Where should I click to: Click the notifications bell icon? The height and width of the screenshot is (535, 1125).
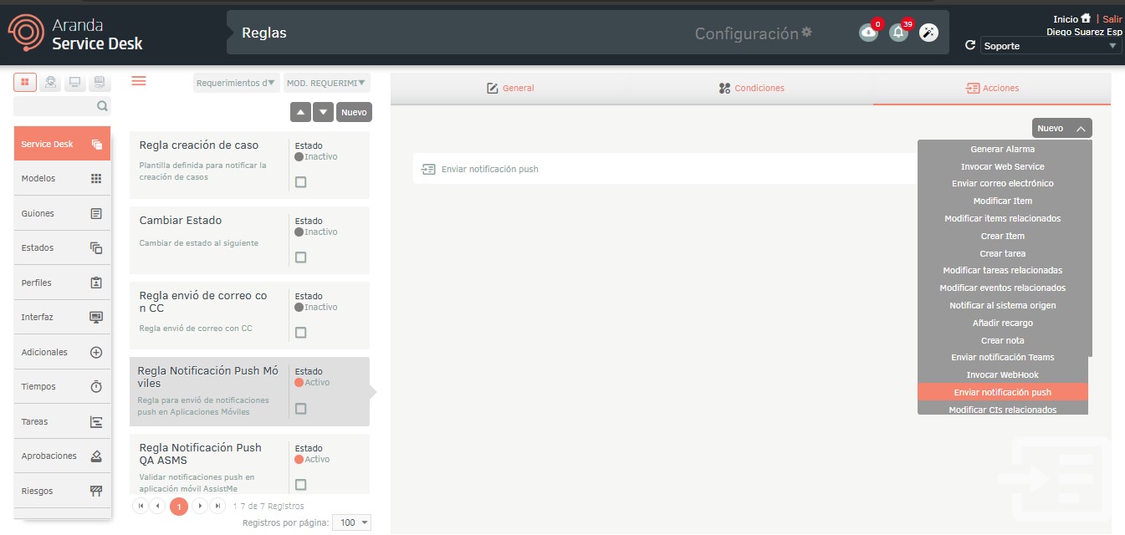coord(898,33)
